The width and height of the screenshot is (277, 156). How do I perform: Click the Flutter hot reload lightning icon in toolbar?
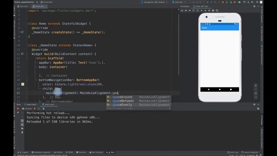point(223,2)
